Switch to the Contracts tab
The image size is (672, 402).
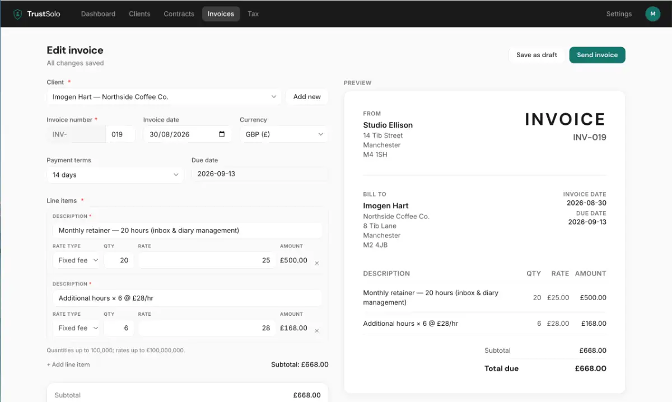(179, 14)
